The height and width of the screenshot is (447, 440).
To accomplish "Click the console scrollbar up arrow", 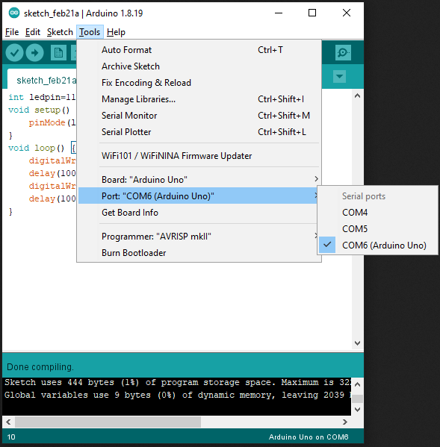I will click(x=357, y=384).
